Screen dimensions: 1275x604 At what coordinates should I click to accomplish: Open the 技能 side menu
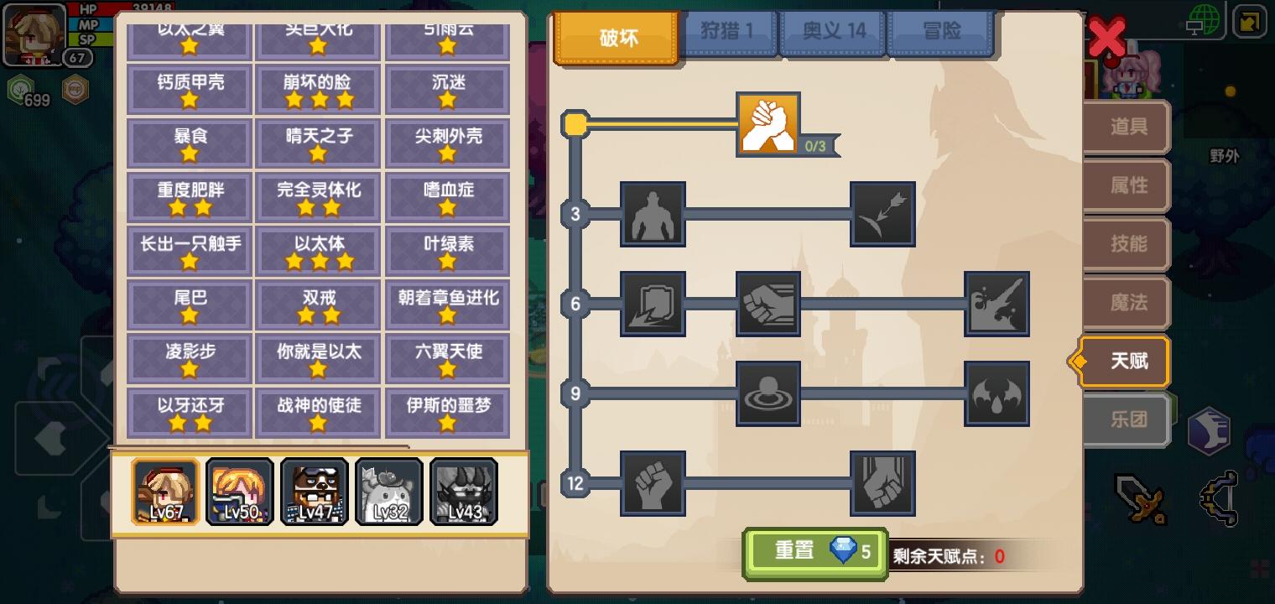tap(1127, 244)
